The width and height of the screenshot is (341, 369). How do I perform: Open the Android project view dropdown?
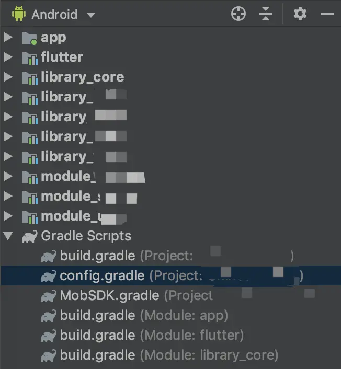click(91, 15)
